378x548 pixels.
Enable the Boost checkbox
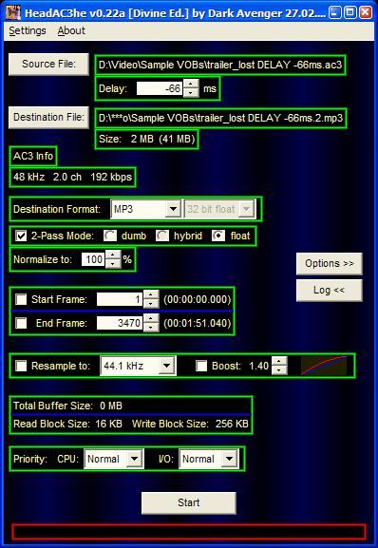pyautogui.click(x=201, y=366)
